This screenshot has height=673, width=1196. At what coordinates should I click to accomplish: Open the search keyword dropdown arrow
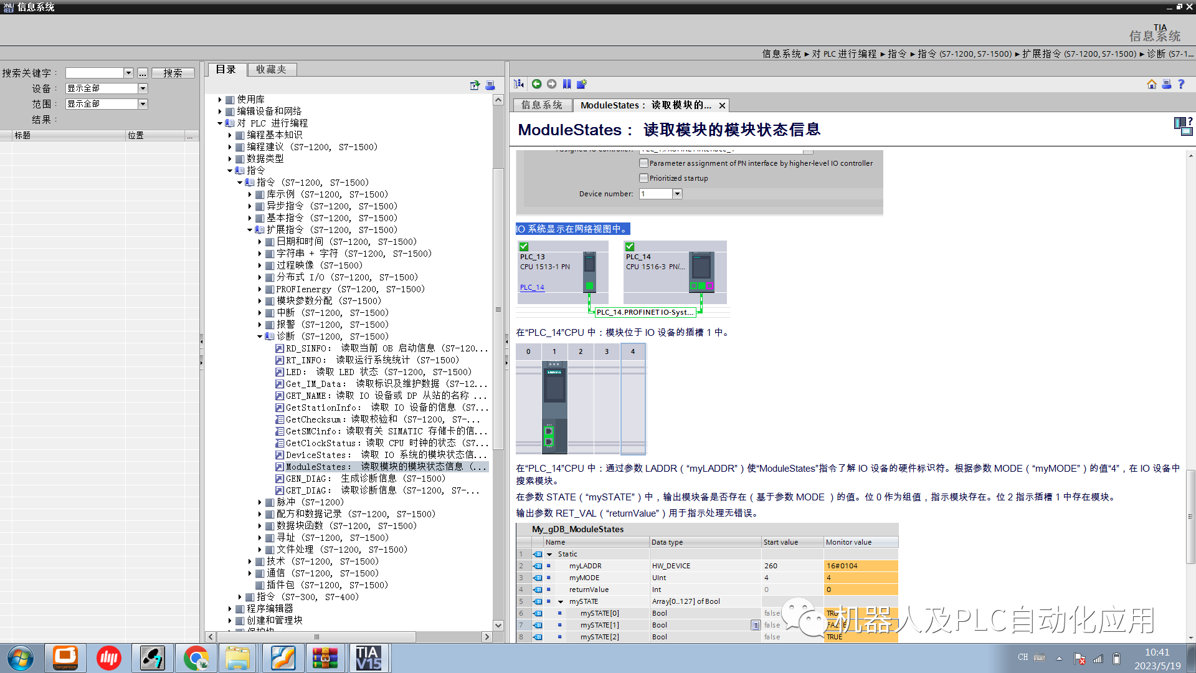tap(128, 73)
